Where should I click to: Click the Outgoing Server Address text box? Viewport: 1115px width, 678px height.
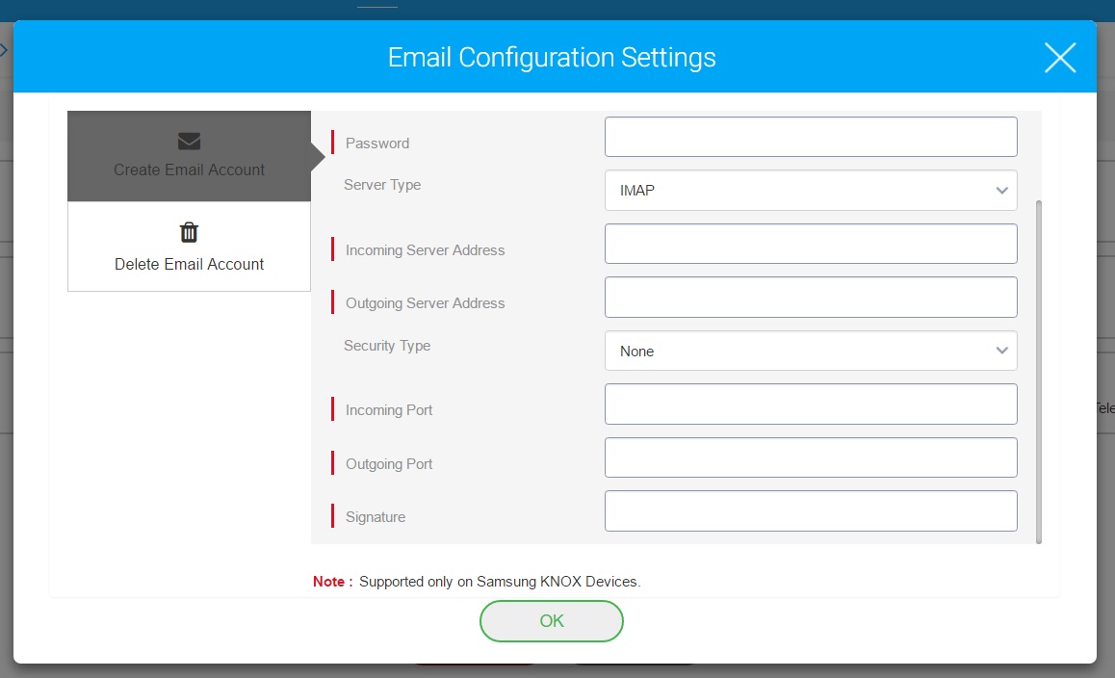[x=811, y=297]
